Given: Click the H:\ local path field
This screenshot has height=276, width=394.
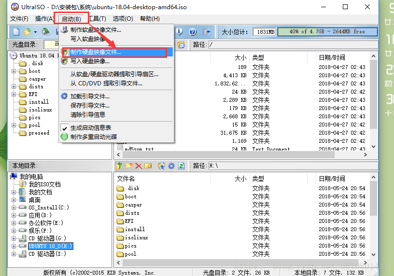Looking at the screenshot, I should (293, 166).
